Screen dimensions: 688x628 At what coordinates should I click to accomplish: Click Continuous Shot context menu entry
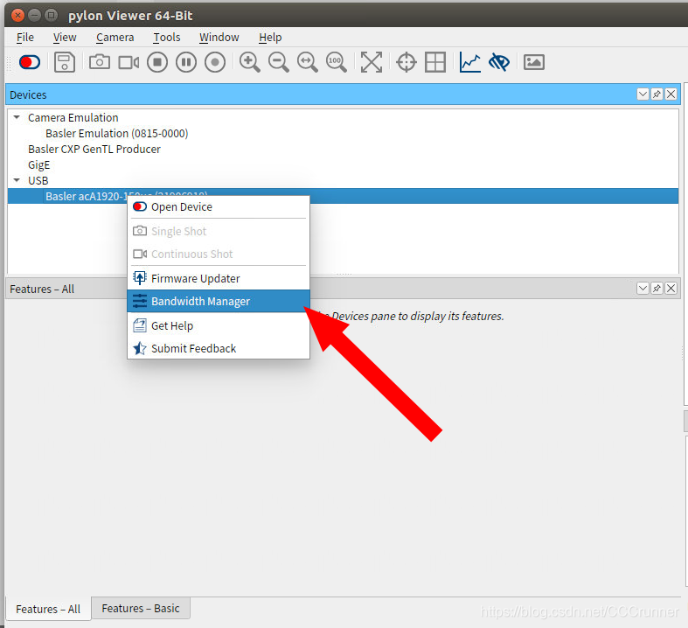[x=218, y=254]
